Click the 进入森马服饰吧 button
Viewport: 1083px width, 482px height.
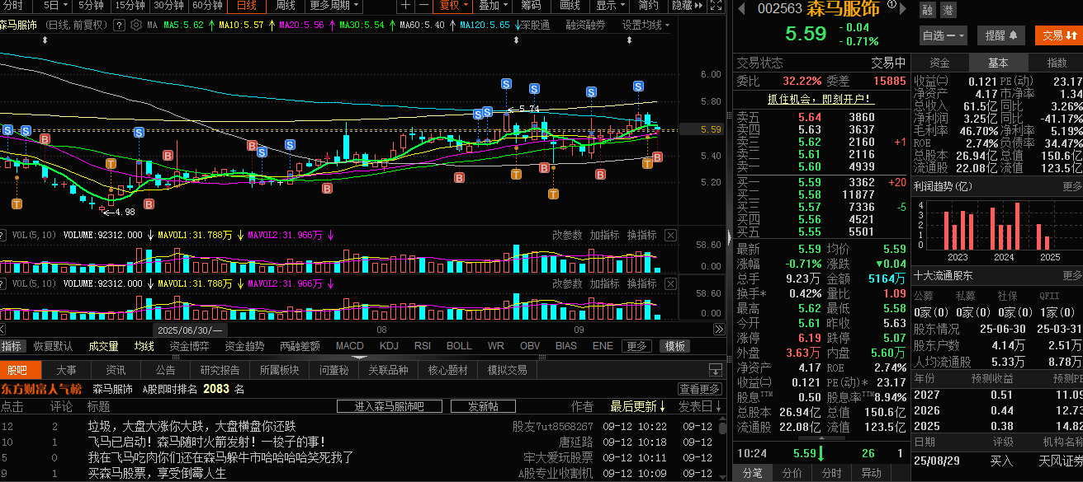click(389, 407)
